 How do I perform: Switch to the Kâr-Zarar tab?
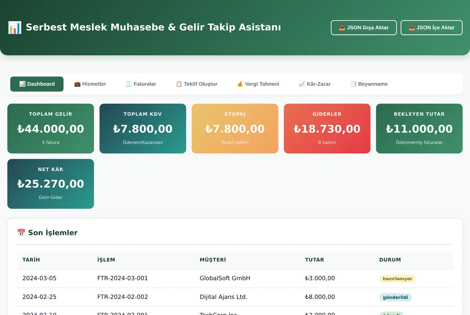pos(315,84)
